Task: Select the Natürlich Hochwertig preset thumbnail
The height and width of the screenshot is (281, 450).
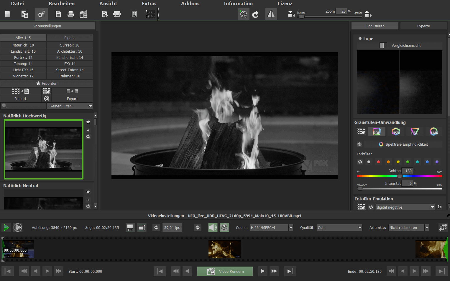Action: (44, 149)
